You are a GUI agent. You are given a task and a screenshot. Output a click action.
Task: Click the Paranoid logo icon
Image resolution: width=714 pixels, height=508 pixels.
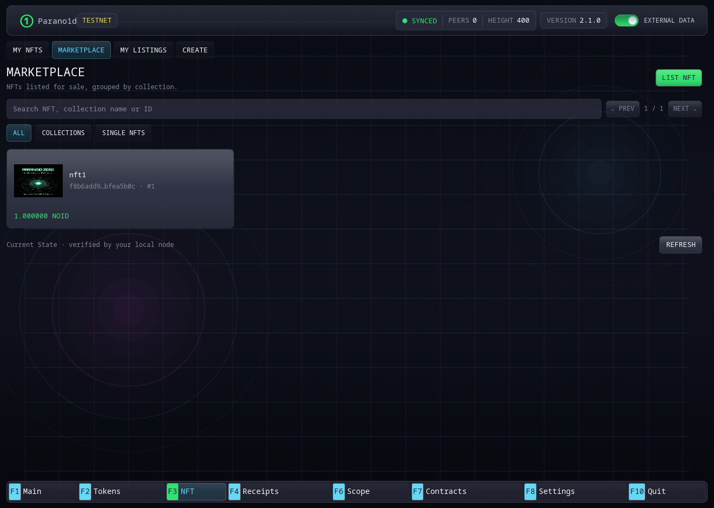(27, 21)
